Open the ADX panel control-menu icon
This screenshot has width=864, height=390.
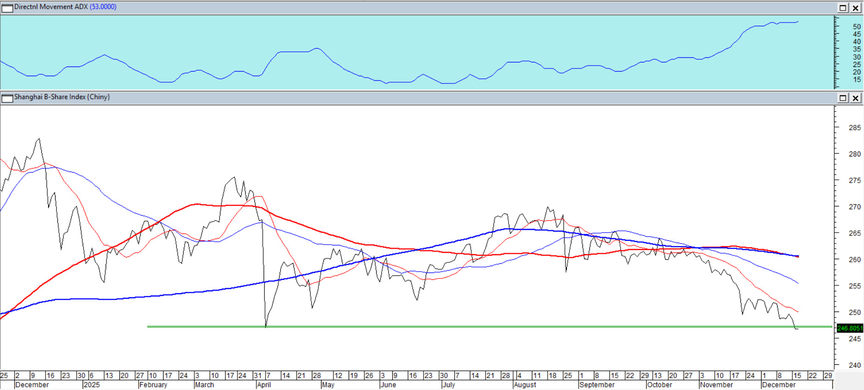click(7, 8)
